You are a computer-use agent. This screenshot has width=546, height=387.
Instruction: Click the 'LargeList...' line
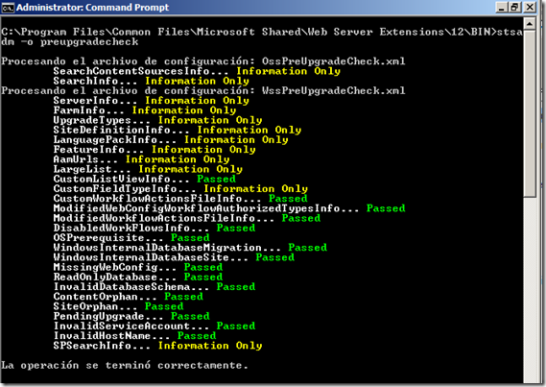pyautogui.click(x=148, y=169)
